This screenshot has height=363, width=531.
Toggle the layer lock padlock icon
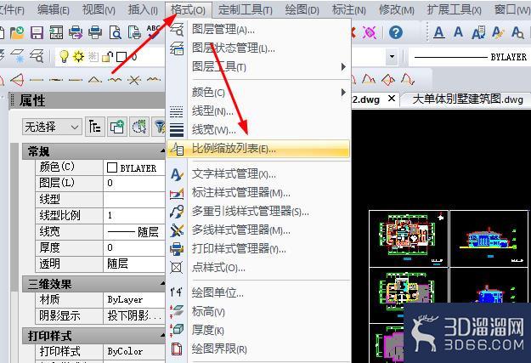[107, 57]
